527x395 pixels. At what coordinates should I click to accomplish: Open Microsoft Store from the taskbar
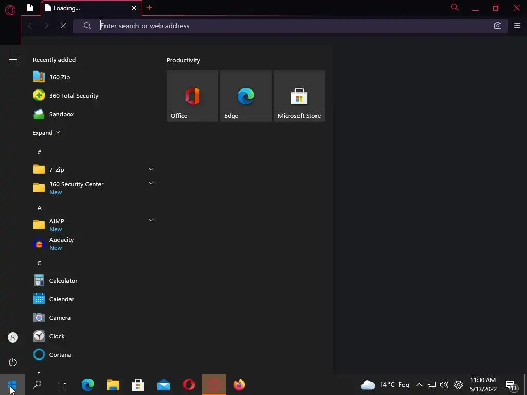click(138, 385)
